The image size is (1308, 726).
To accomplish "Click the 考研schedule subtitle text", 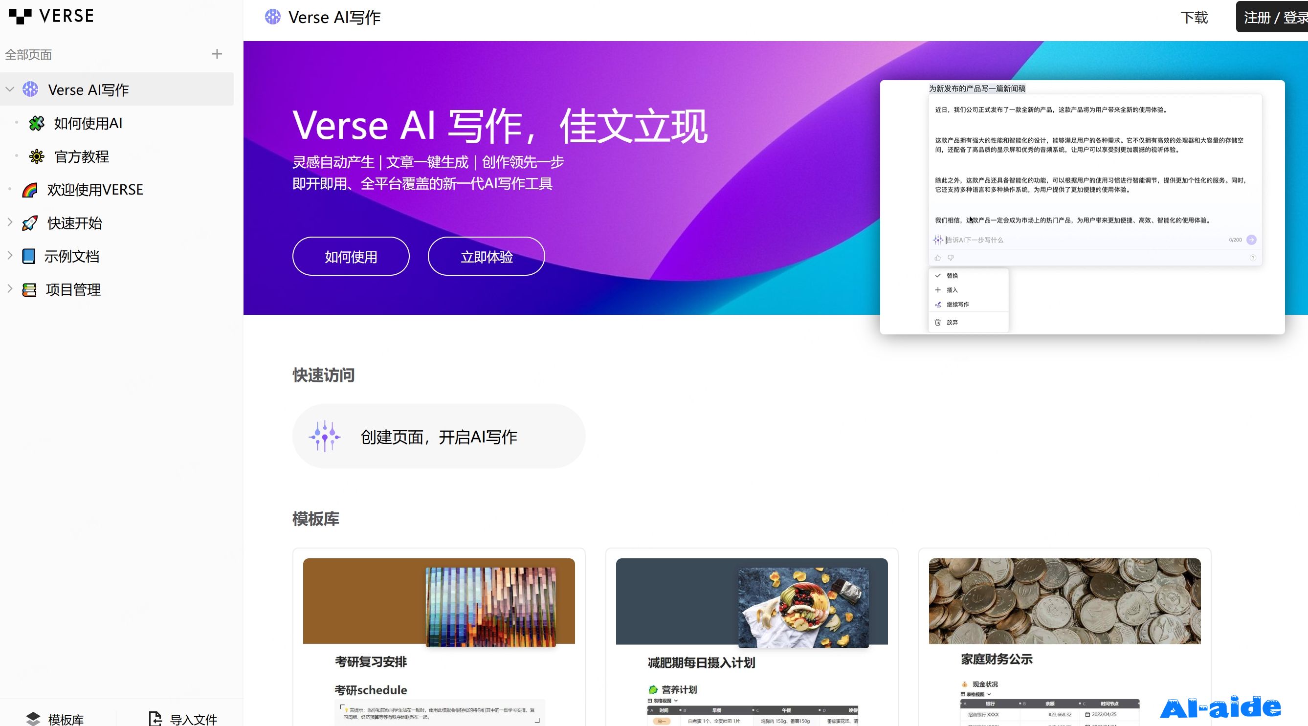I will 371,690.
